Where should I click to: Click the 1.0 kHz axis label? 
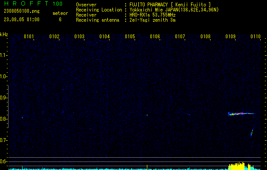[x=3, y=76]
